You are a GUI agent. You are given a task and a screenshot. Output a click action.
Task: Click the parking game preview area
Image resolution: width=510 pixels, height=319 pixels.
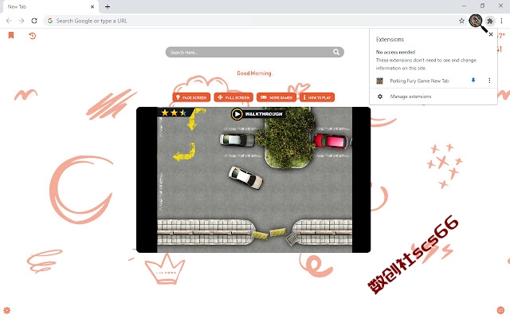(253, 179)
